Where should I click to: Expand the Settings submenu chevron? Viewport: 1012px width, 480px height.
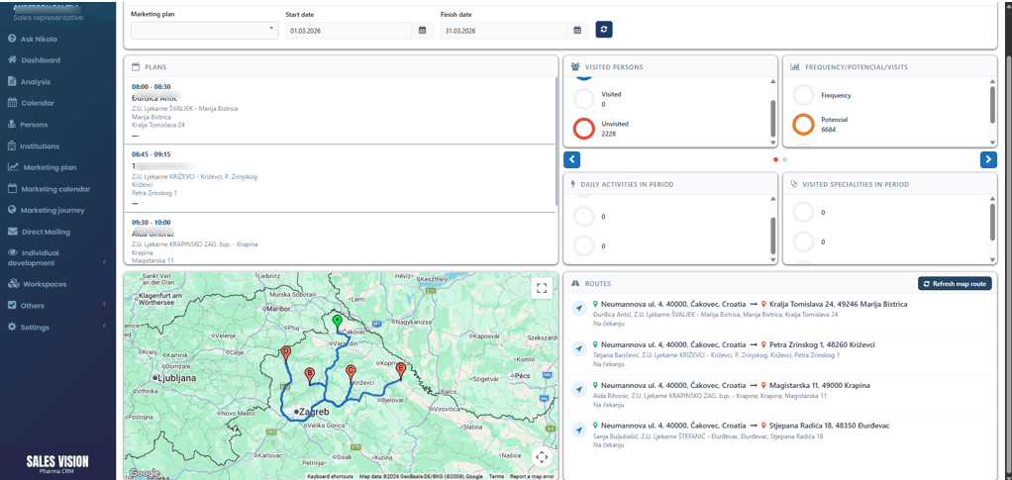coord(105,328)
